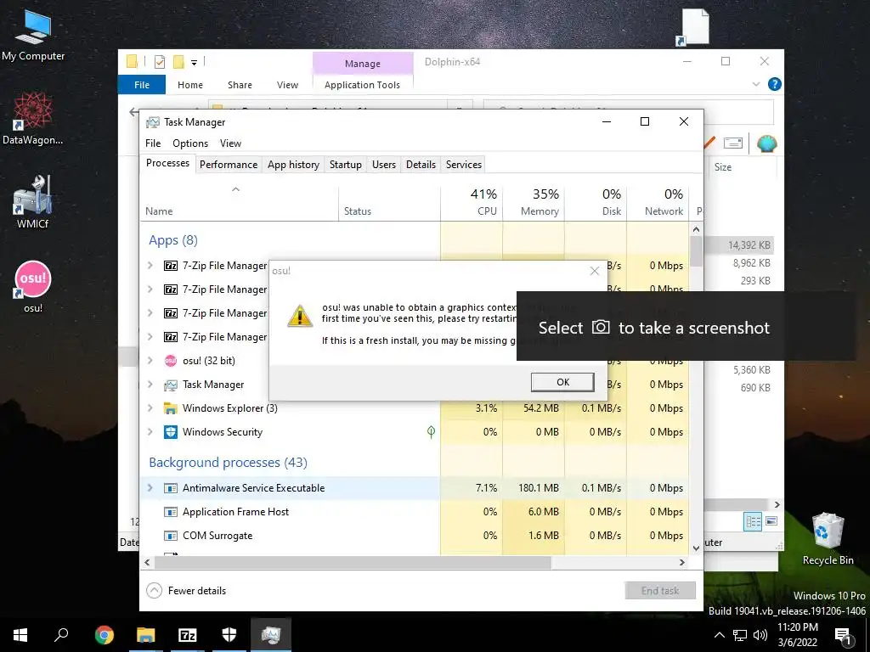The image size is (870, 652).
Task: Click the Explorer help question mark icon
Action: point(775,84)
